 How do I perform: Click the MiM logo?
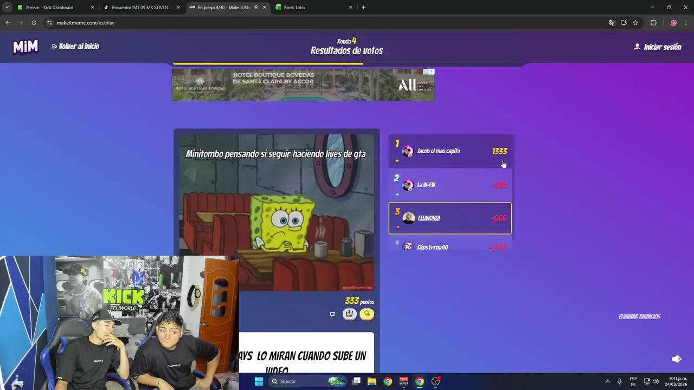(x=25, y=47)
